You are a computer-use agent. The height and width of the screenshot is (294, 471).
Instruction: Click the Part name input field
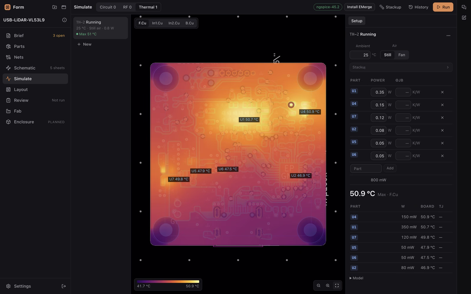(366, 168)
